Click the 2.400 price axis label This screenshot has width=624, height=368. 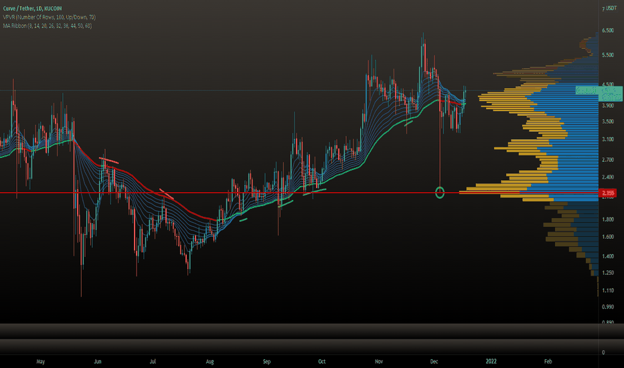pos(608,177)
